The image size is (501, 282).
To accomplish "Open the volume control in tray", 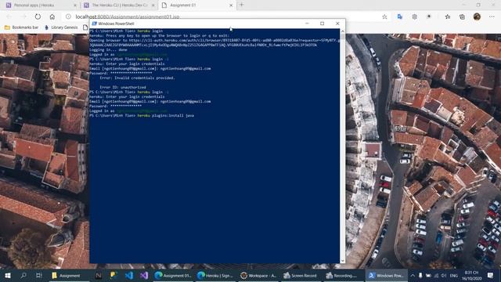I will (444, 275).
